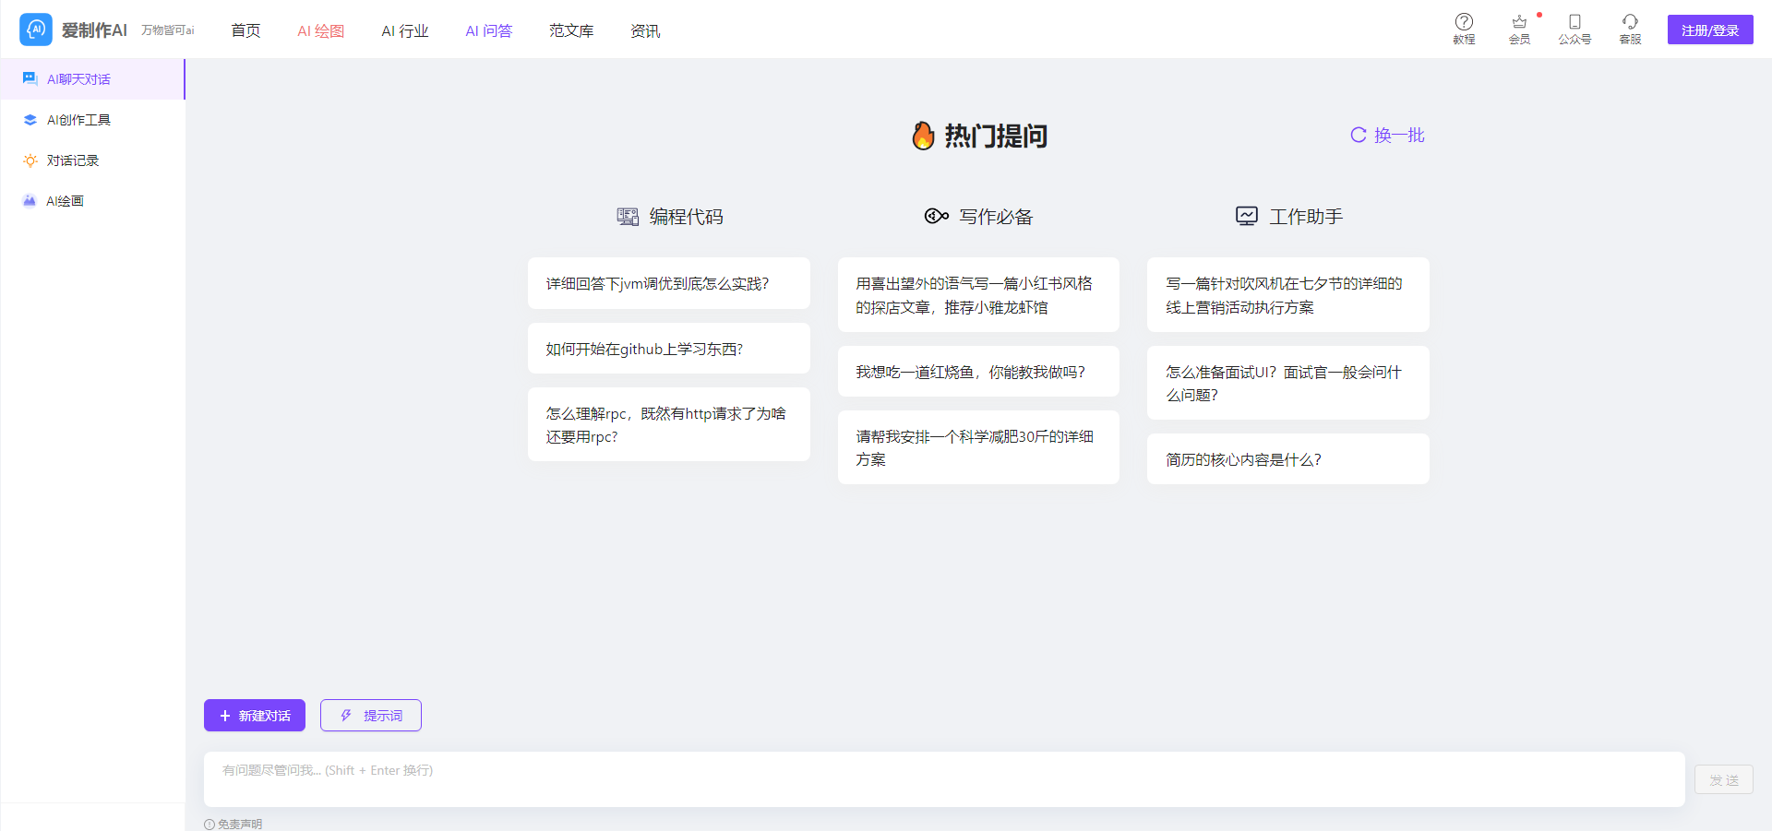Open the 公众号 phone icon
Image resolution: width=1772 pixels, height=831 pixels.
1574,21
